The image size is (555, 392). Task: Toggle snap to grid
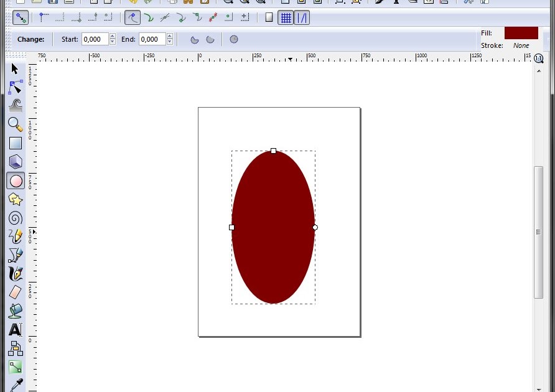coord(286,17)
